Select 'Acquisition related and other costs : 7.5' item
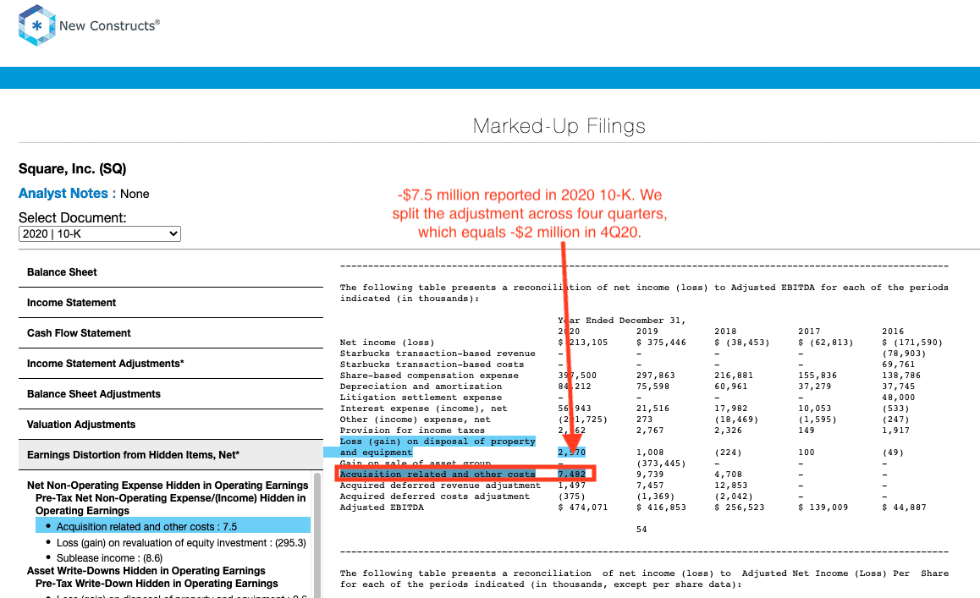Viewport: 980px width, 598px height. [173, 527]
